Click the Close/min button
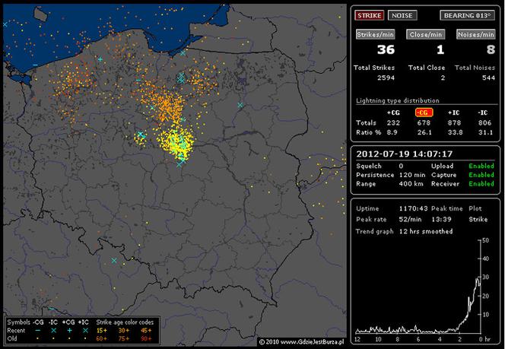The height and width of the screenshot is (349, 505). pos(425,34)
